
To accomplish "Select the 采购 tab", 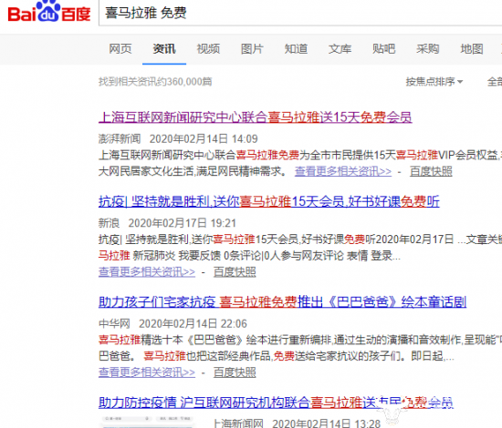I will tap(428, 49).
